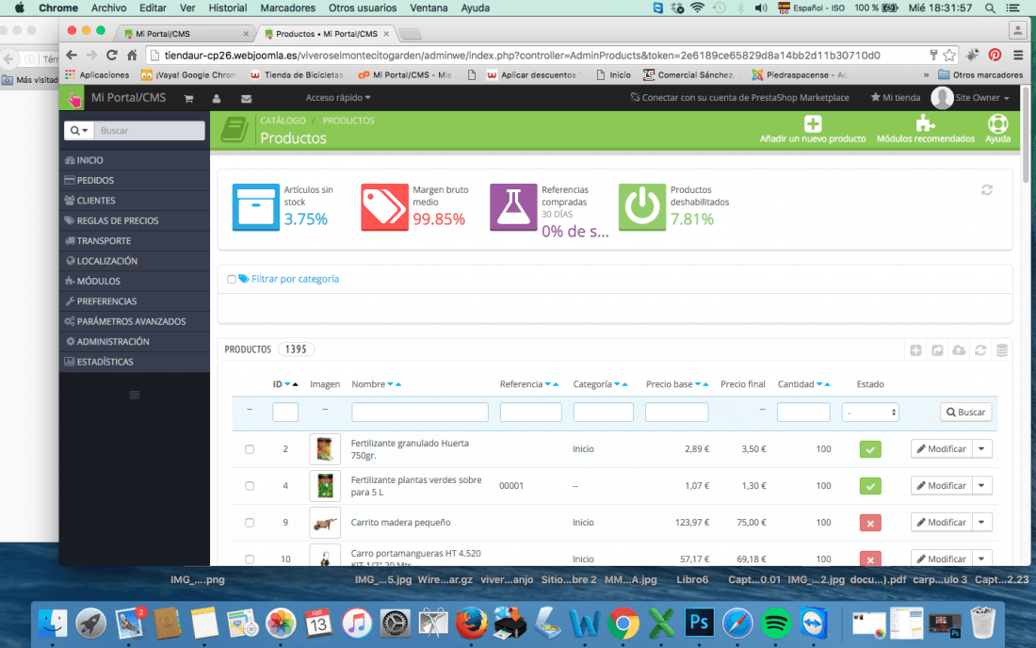Click the Margen bruto medio tag icon
This screenshot has height=648, width=1036.
point(384,207)
